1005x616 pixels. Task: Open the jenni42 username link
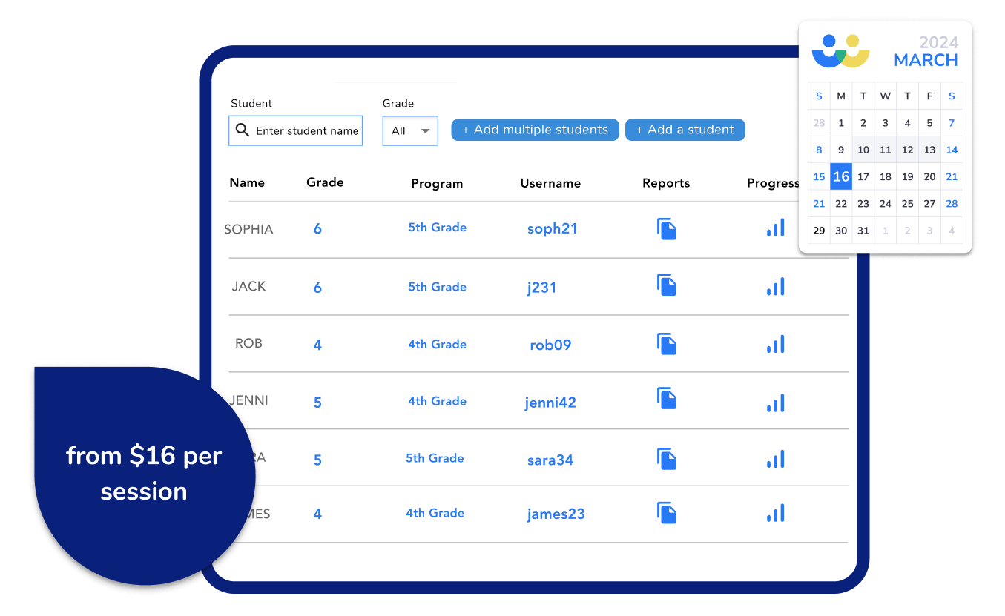point(550,403)
